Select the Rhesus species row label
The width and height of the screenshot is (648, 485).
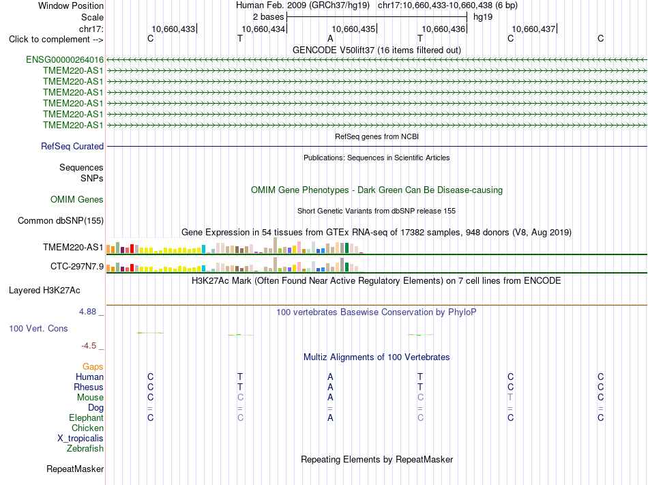[x=89, y=387]
